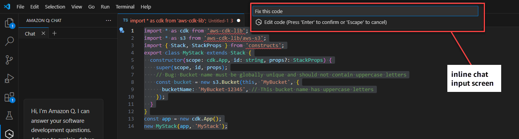The image size is (519, 139).
Task: Open Extensions view in activity bar
Action: click(x=9, y=97)
